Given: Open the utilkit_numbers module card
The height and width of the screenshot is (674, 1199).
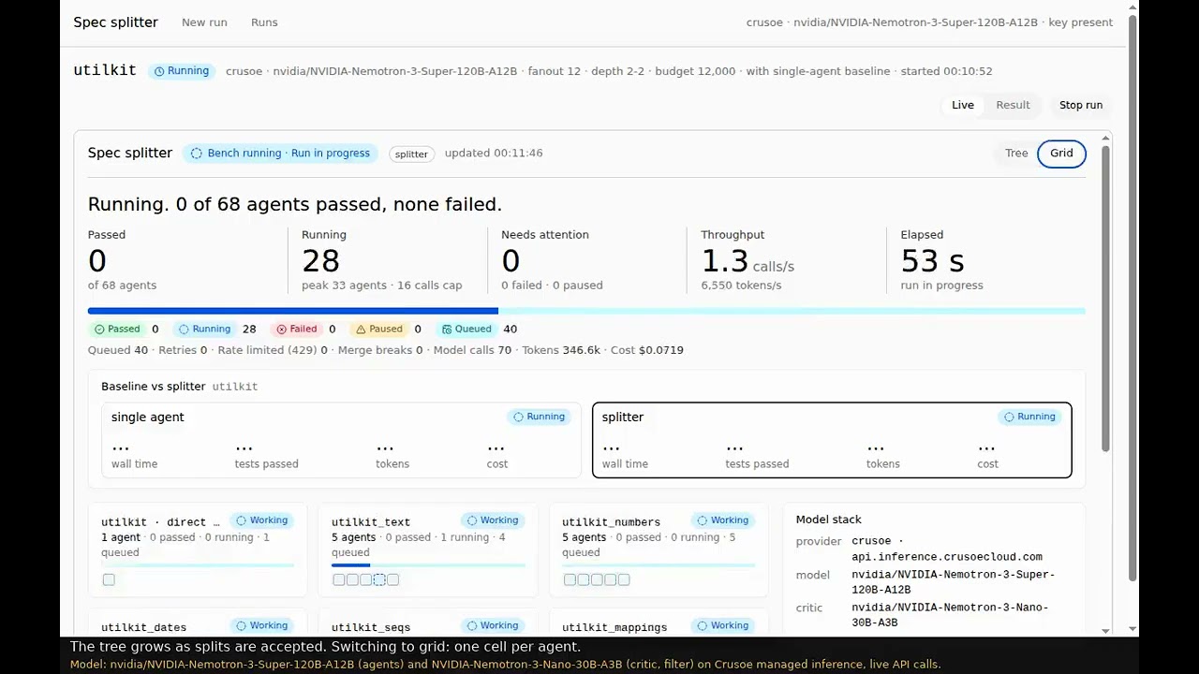Looking at the screenshot, I should (659, 550).
